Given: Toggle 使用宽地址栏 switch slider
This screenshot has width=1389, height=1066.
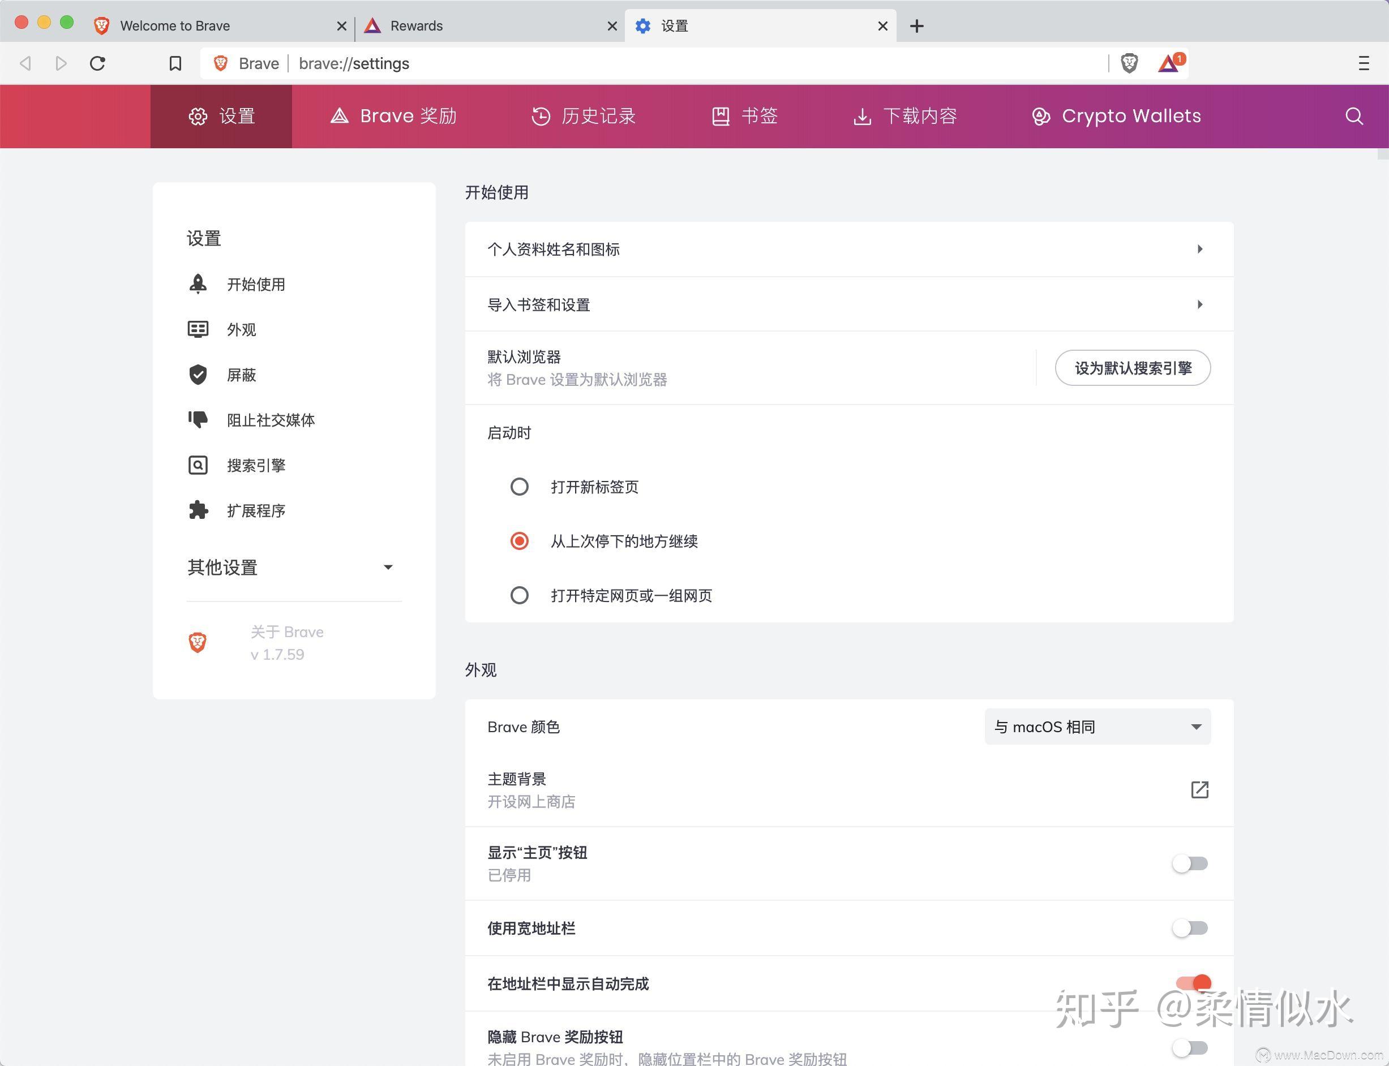Looking at the screenshot, I should point(1190,928).
